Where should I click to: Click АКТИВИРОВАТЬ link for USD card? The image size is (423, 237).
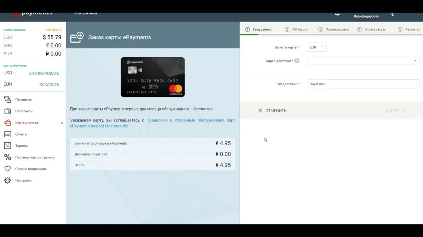coord(44,73)
